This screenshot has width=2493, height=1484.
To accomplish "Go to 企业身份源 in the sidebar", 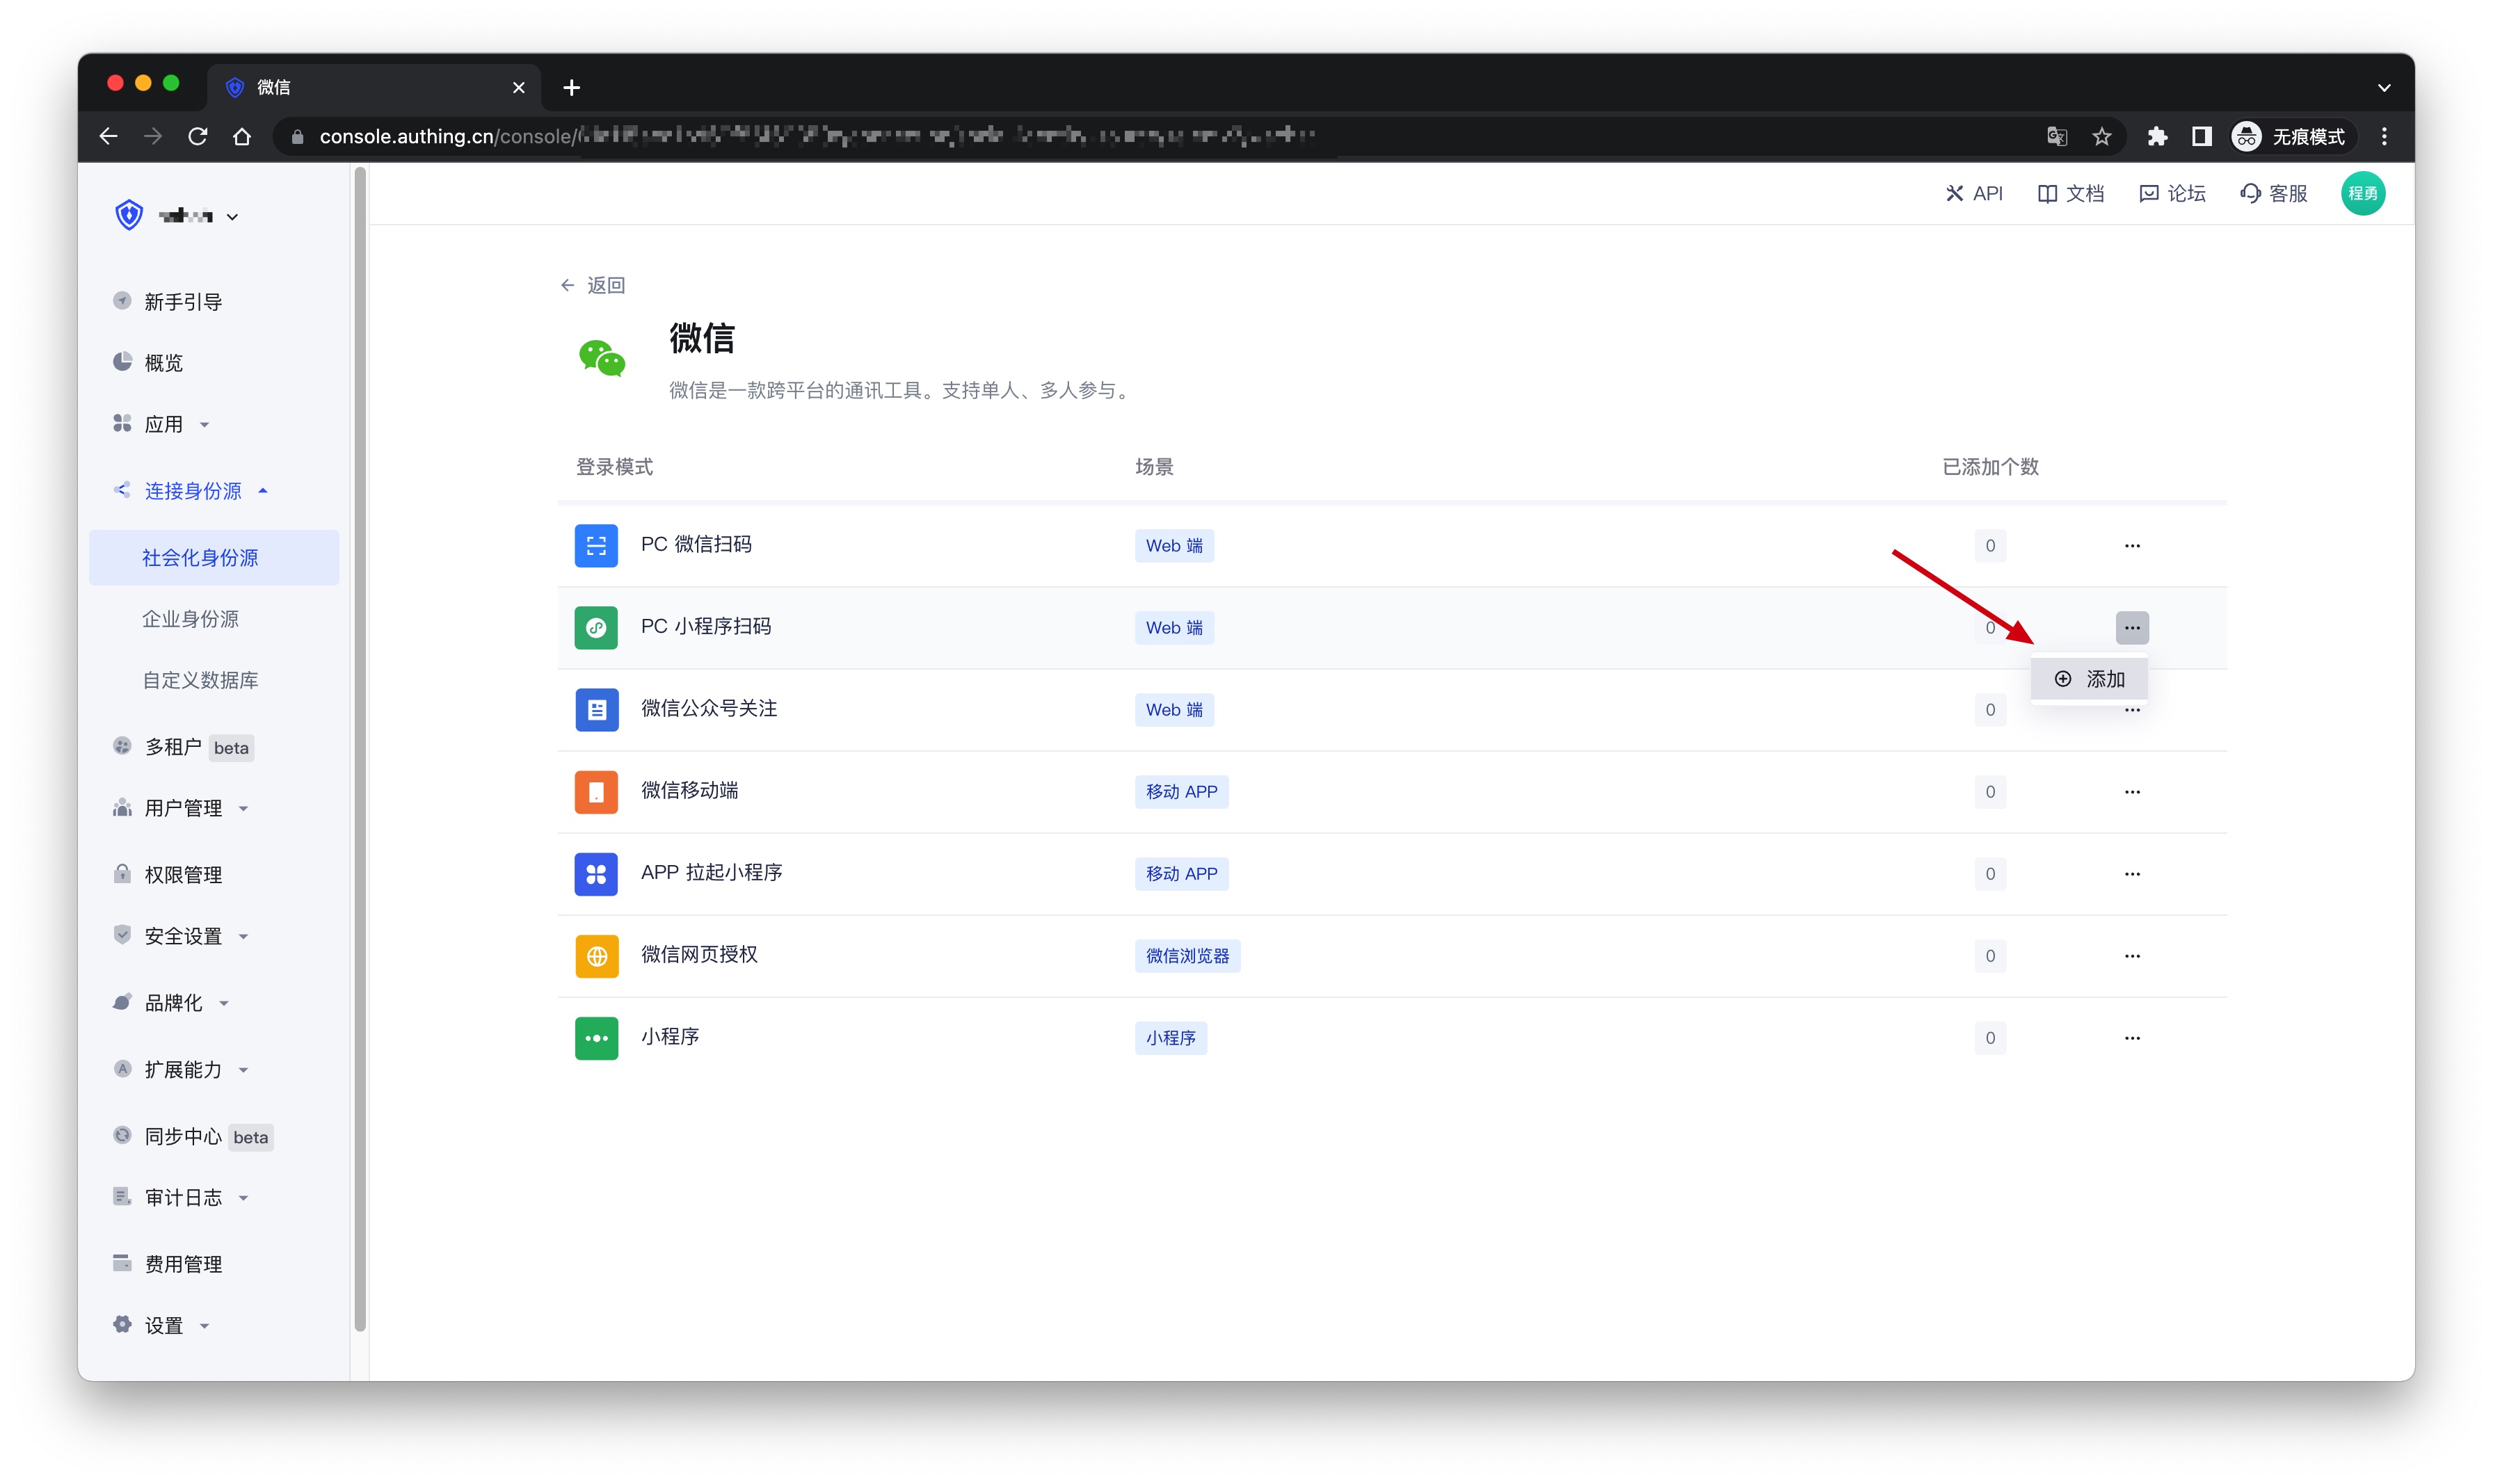I will point(191,618).
